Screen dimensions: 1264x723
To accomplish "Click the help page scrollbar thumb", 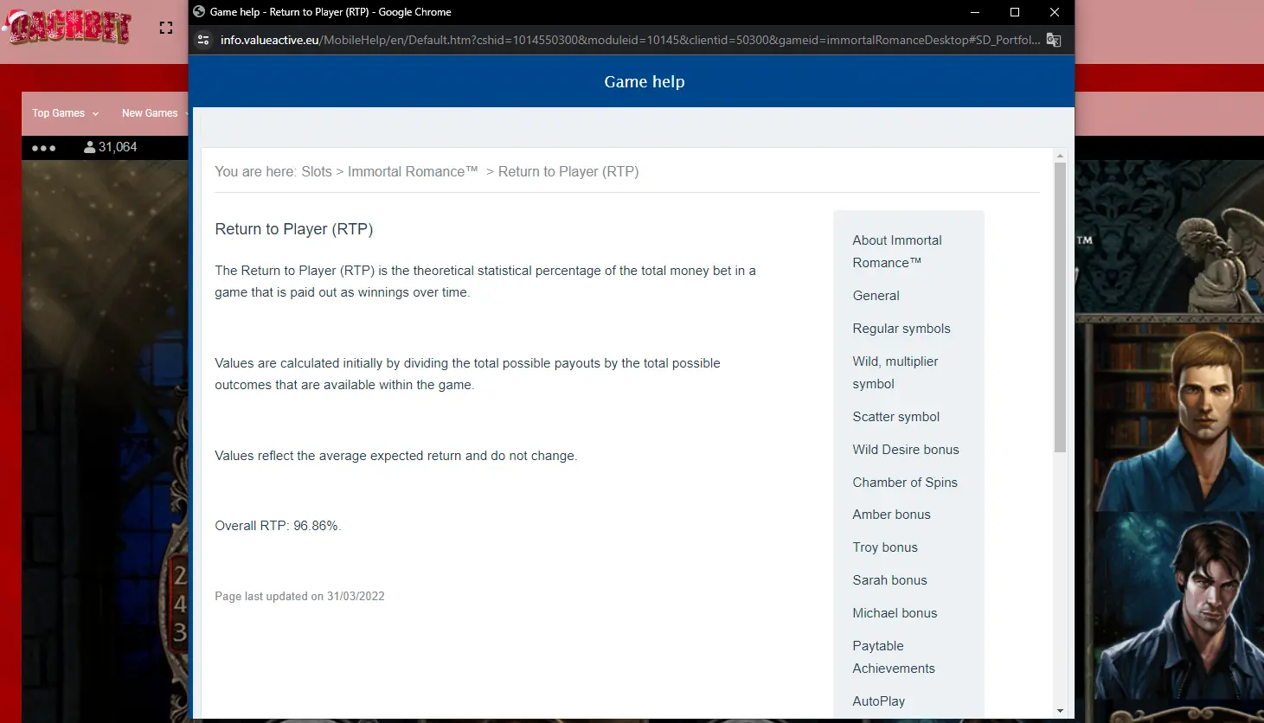I will [x=1060, y=307].
